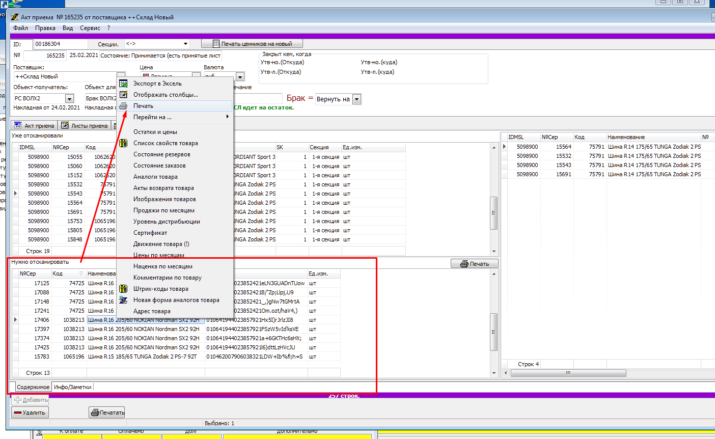The image size is (715, 439).
Task: Switch to the Содержимое tab
Action: 33,387
